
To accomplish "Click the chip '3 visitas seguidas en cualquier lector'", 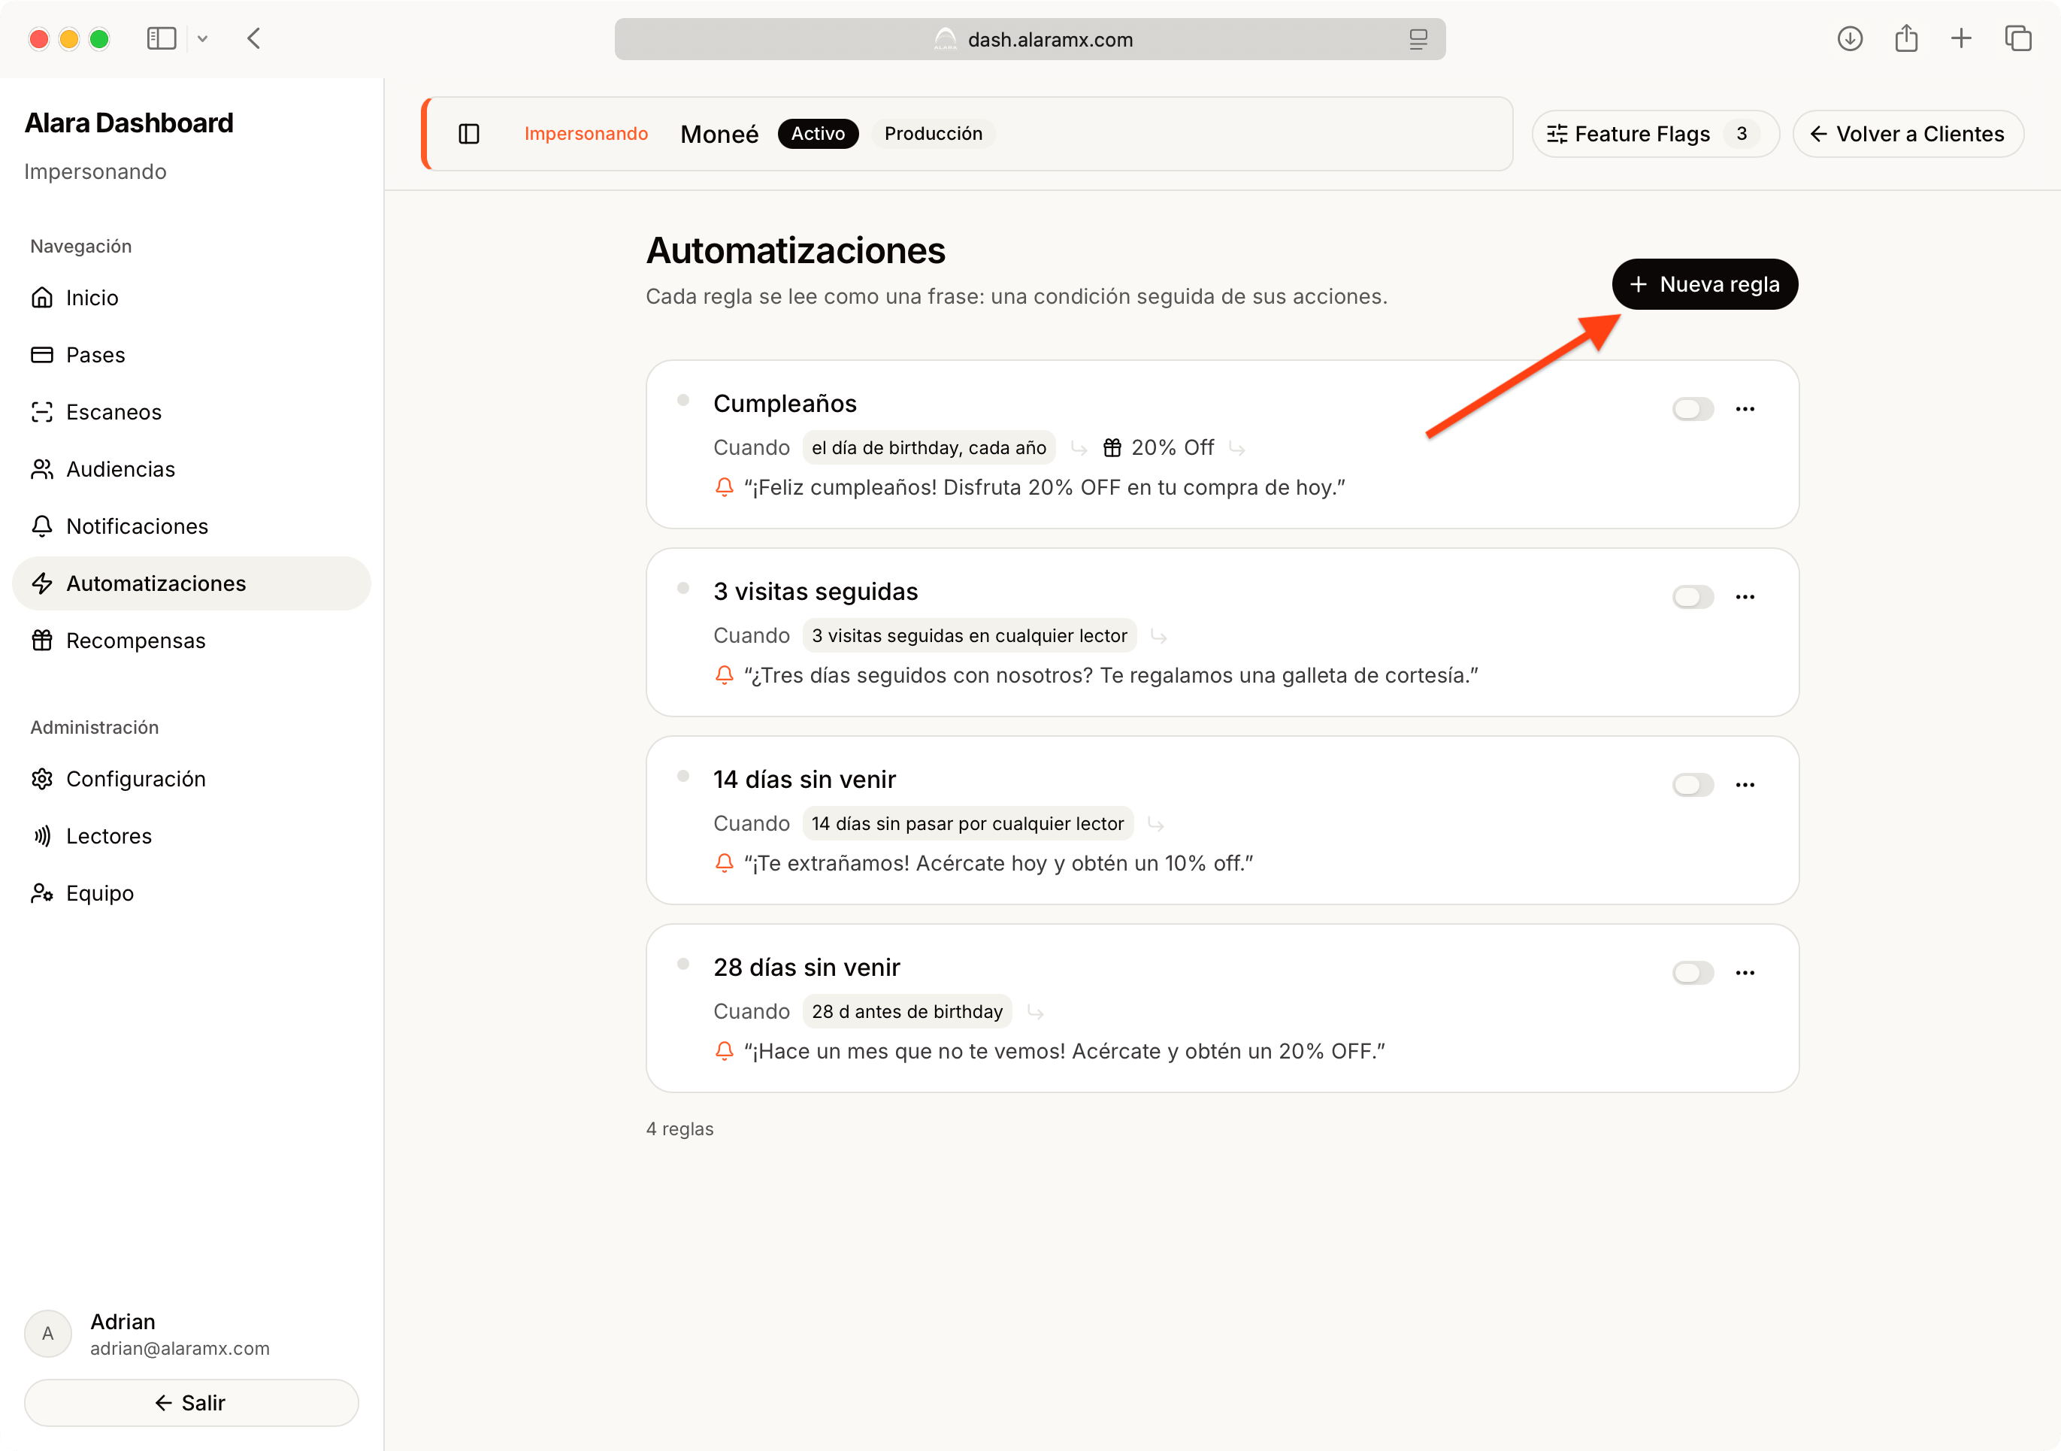I will tap(970, 636).
